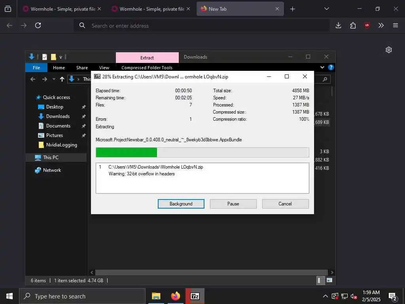Open the File menu in Explorer

click(36, 67)
